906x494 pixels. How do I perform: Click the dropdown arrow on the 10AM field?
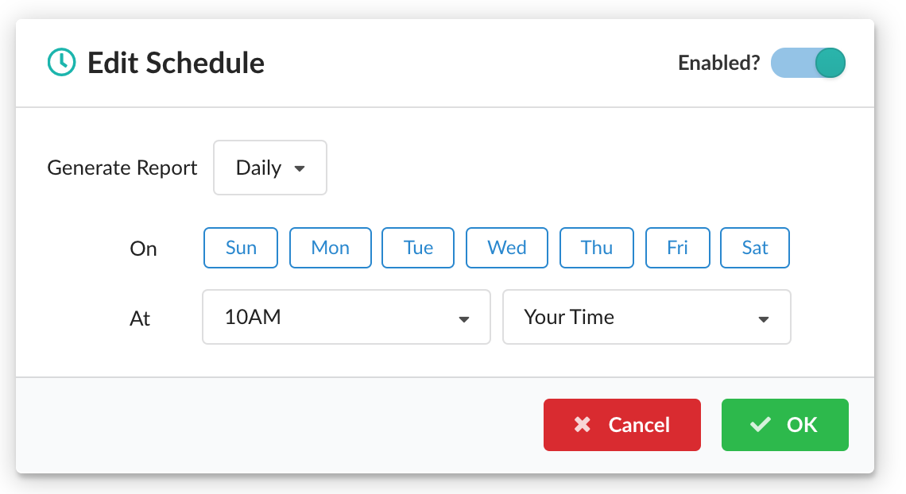[x=464, y=319]
